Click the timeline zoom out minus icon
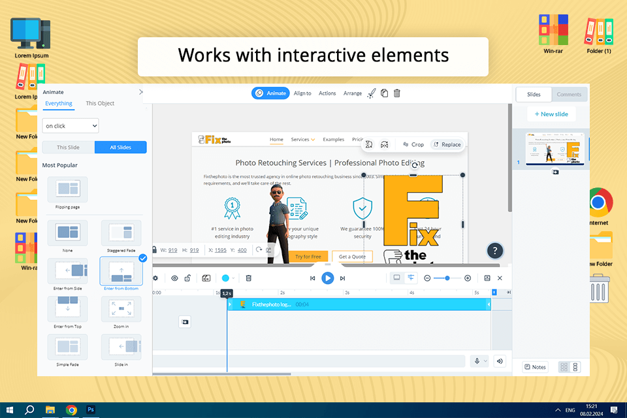 coord(427,278)
